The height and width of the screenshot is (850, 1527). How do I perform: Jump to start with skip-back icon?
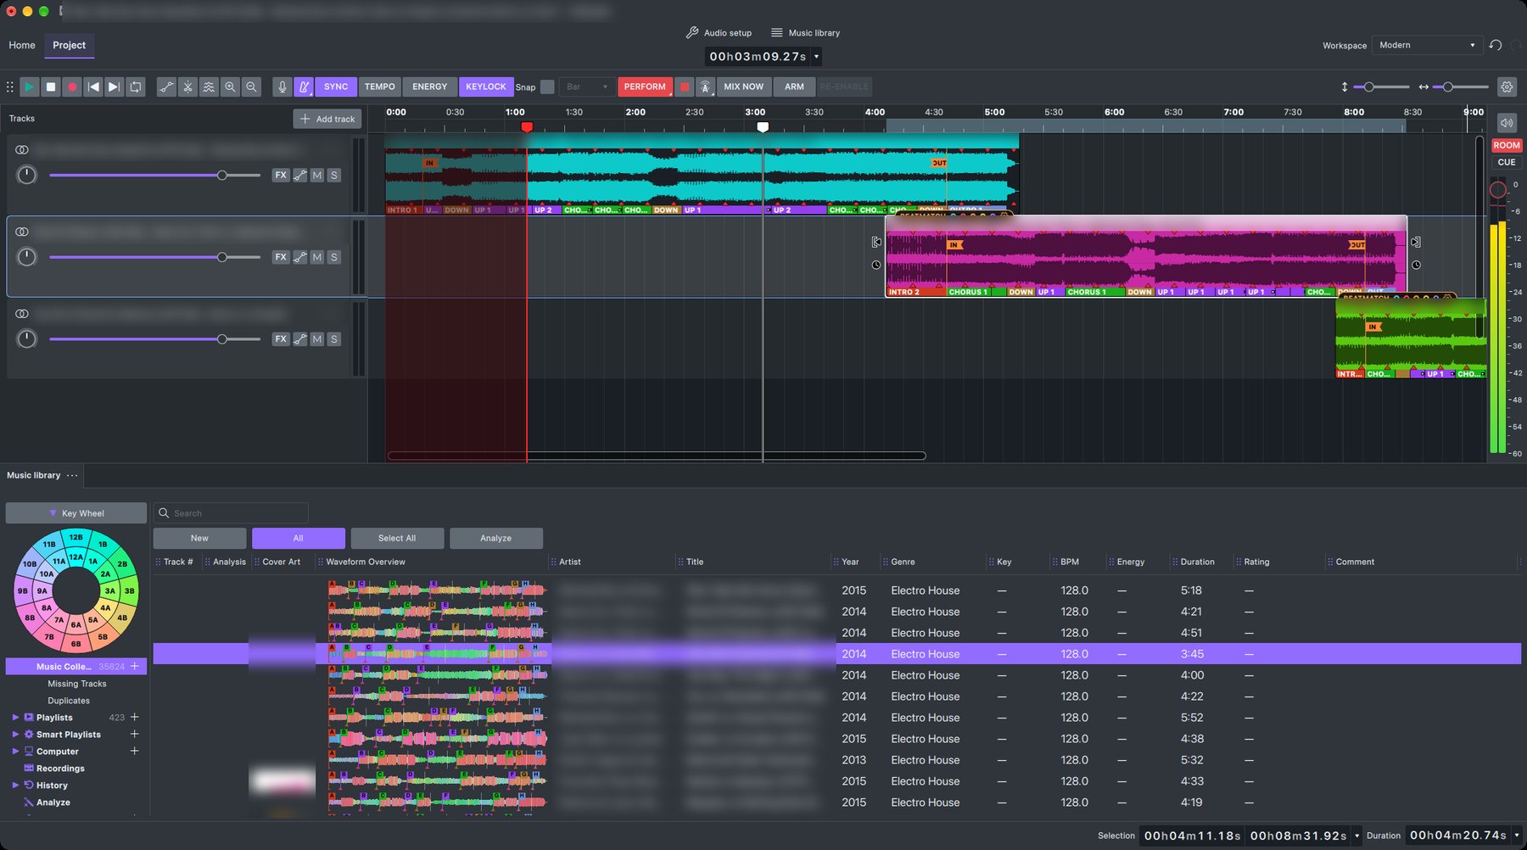click(93, 87)
